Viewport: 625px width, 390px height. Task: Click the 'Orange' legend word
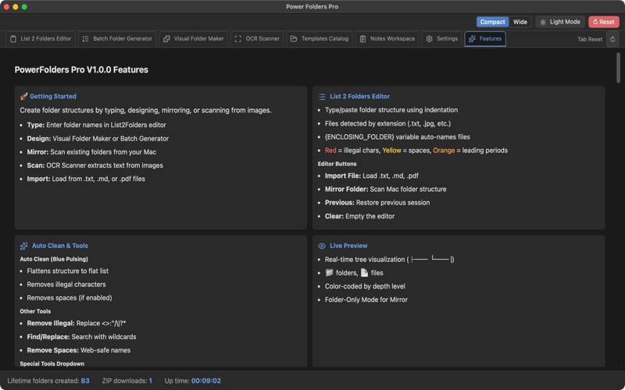pyautogui.click(x=444, y=151)
